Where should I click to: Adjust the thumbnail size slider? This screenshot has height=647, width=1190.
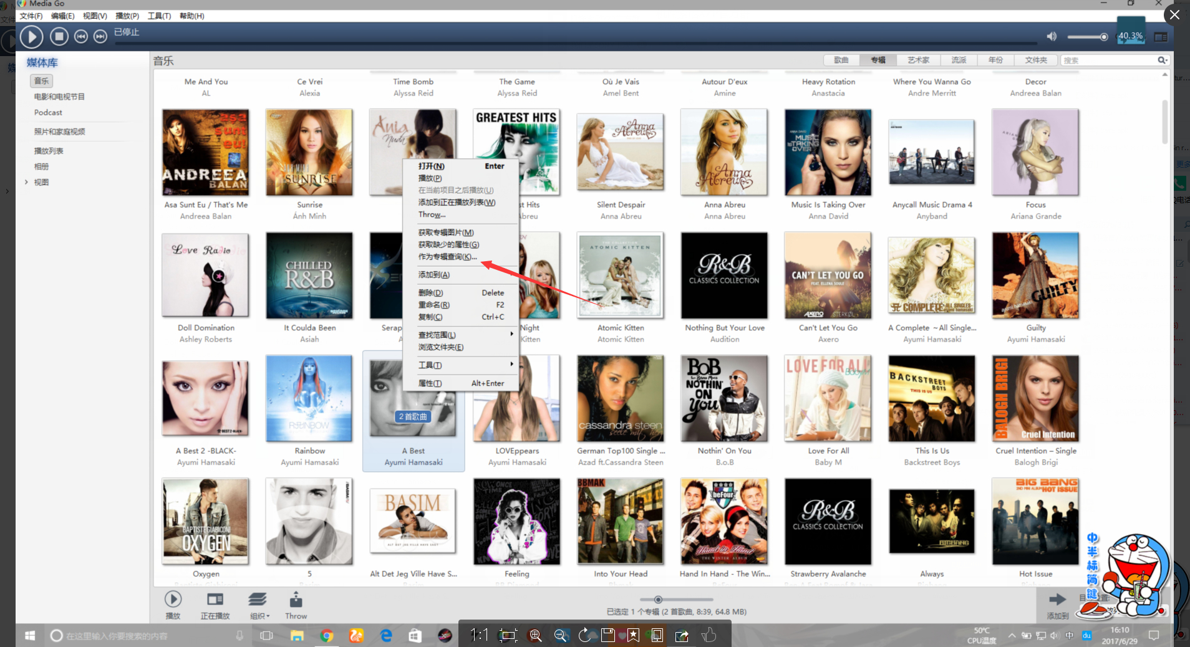click(x=658, y=600)
